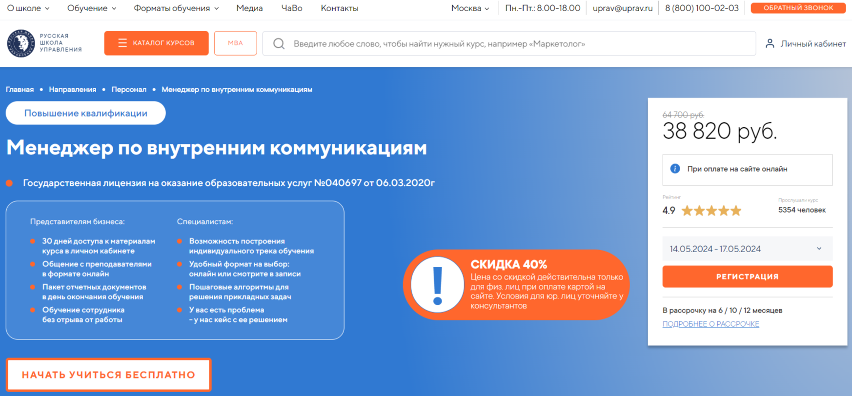Click the Обратный звонок button

point(798,8)
